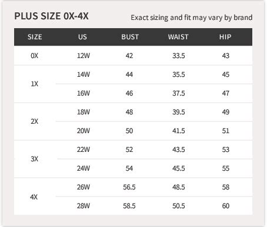Viewport: 267px width, 227px height.
Task: Select the 1X size cell
Action: (34, 84)
